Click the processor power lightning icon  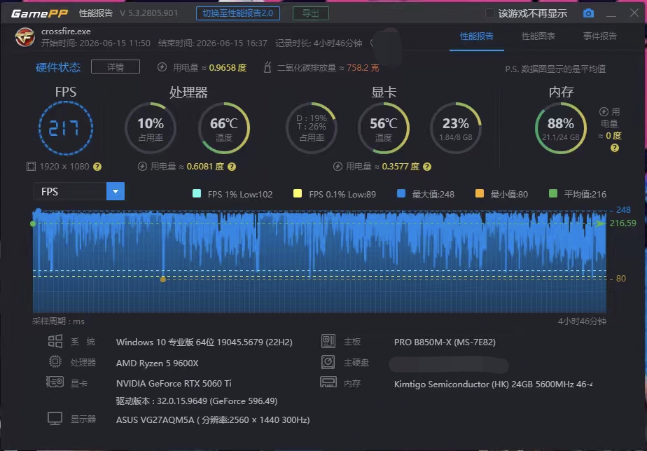pos(142,166)
